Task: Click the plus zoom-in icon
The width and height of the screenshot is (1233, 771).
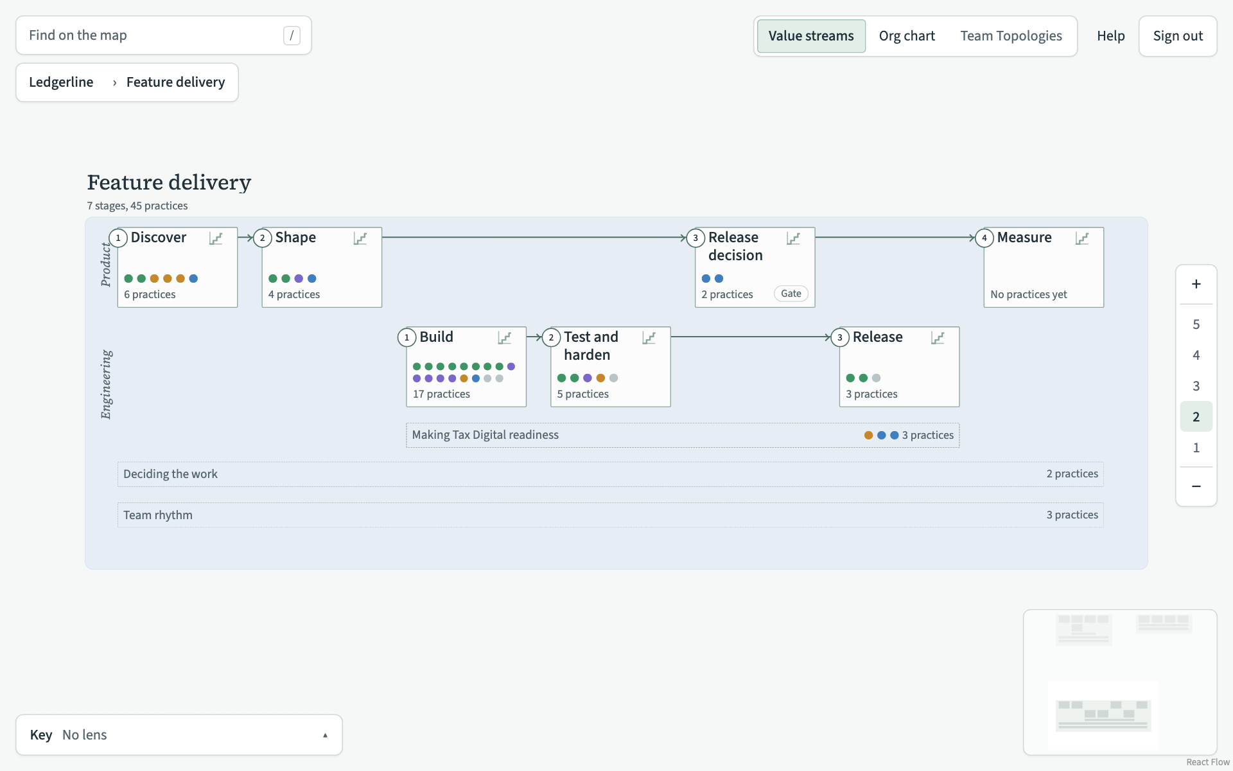Action: point(1196,284)
